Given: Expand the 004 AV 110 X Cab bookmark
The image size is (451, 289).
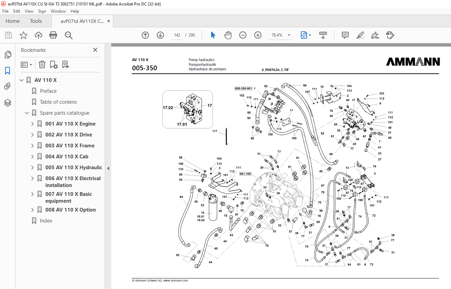Looking at the screenshot, I should [32, 157].
